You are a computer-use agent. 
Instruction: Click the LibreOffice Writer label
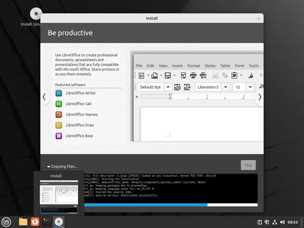pyautogui.click(x=81, y=93)
